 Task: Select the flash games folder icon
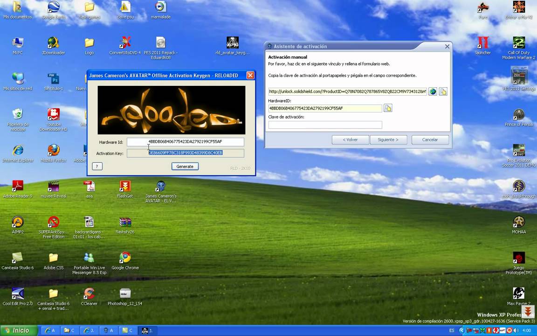tap(89, 10)
